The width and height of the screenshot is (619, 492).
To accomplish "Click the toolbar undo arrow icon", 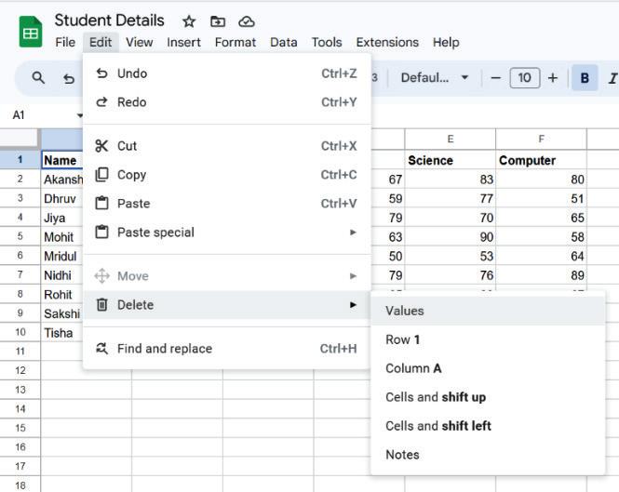I will point(69,79).
